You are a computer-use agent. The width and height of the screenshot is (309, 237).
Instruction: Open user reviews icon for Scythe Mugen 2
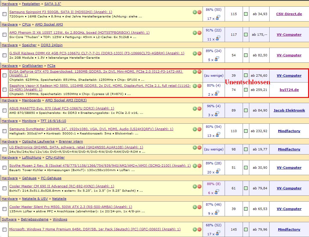[218, 172]
